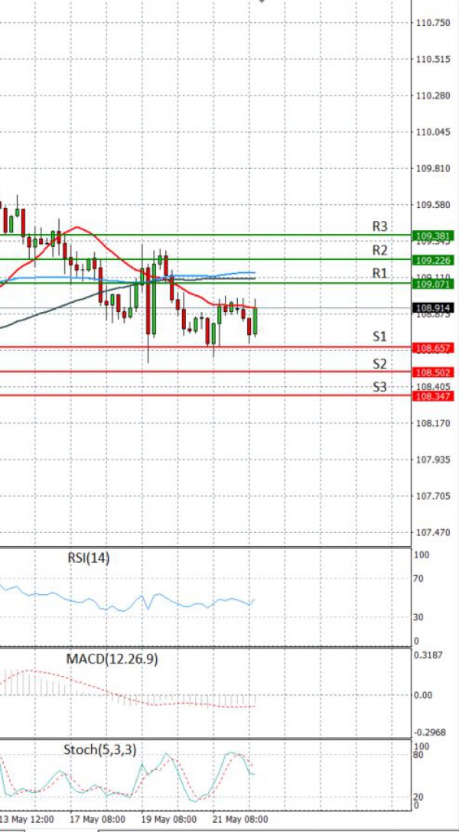Image resolution: width=459 pixels, height=832 pixels.
Task: Click the MACD scale value 0.3187
Action: coord(428,655)
